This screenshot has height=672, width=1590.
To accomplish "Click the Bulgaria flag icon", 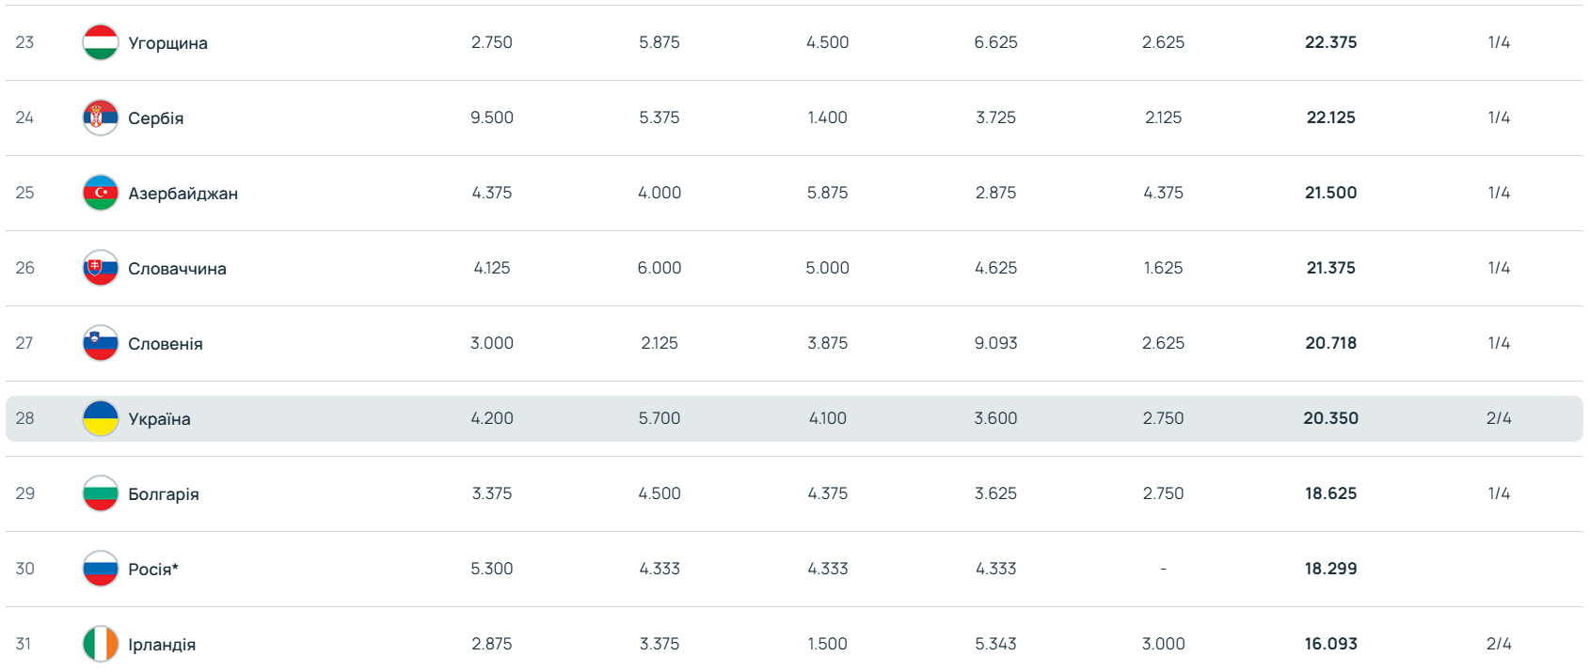I will (x=101, y=493).
